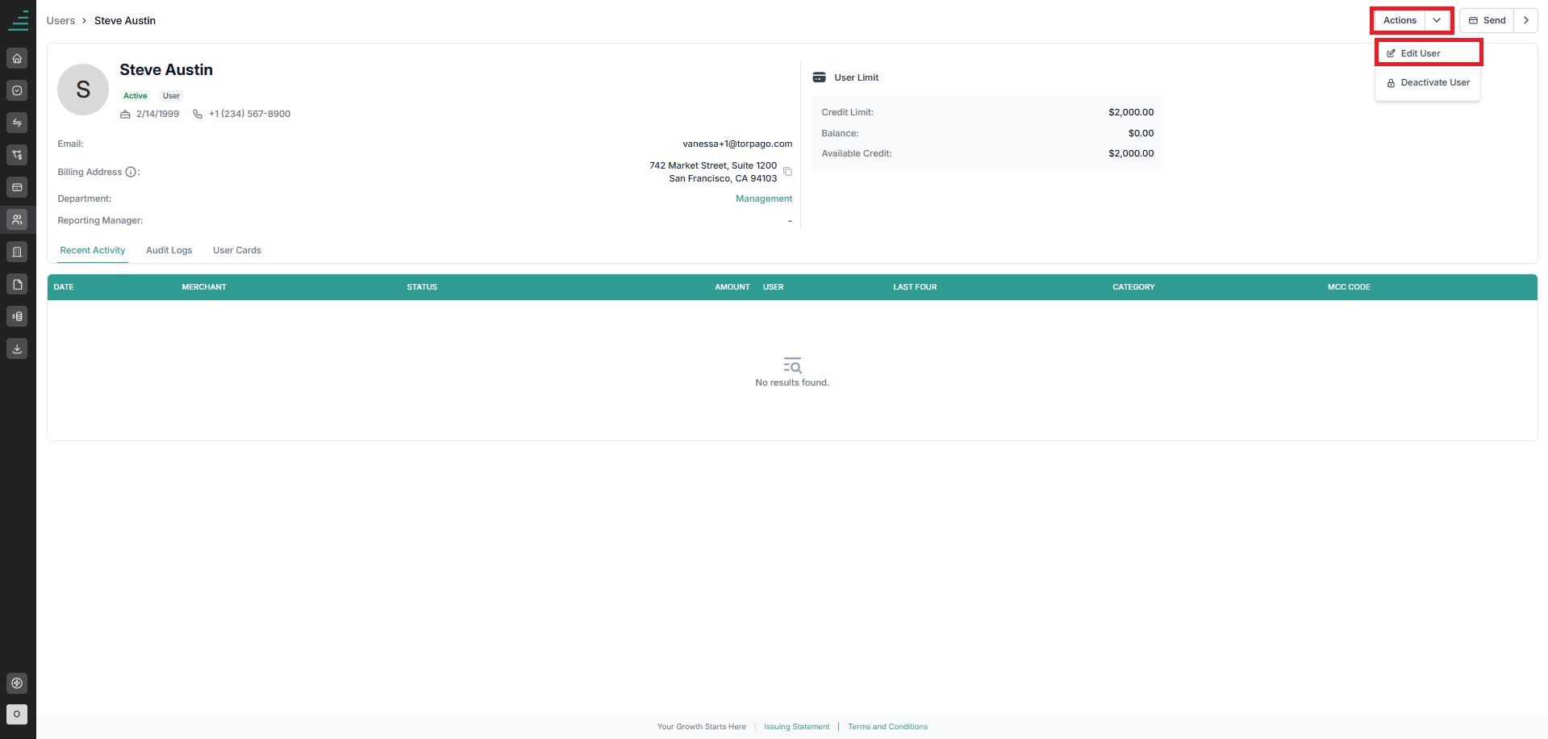Expand the Send button chevron
This screenshot has height=739, width=1548.
coord(1526,20)
